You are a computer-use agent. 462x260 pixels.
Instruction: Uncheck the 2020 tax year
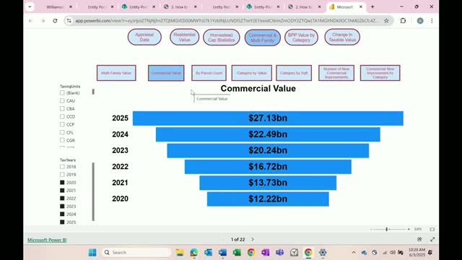pyautogui.click(x=62, y=183)
